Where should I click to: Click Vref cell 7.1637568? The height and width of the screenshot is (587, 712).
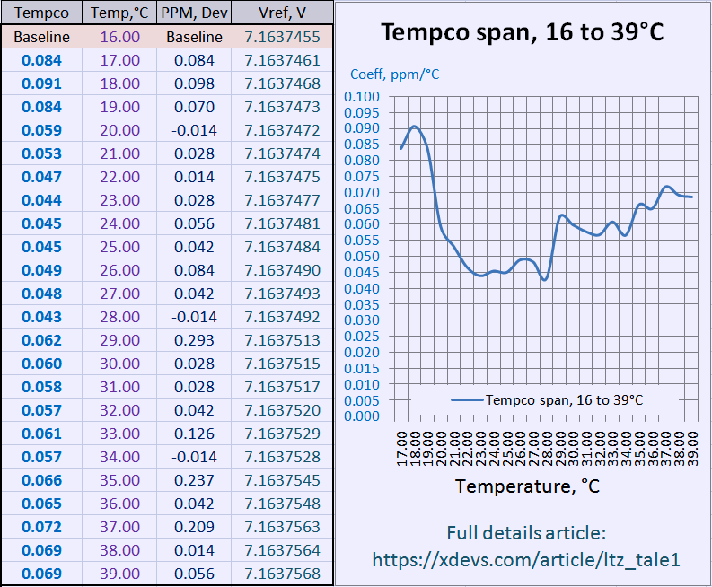[282, 574]
